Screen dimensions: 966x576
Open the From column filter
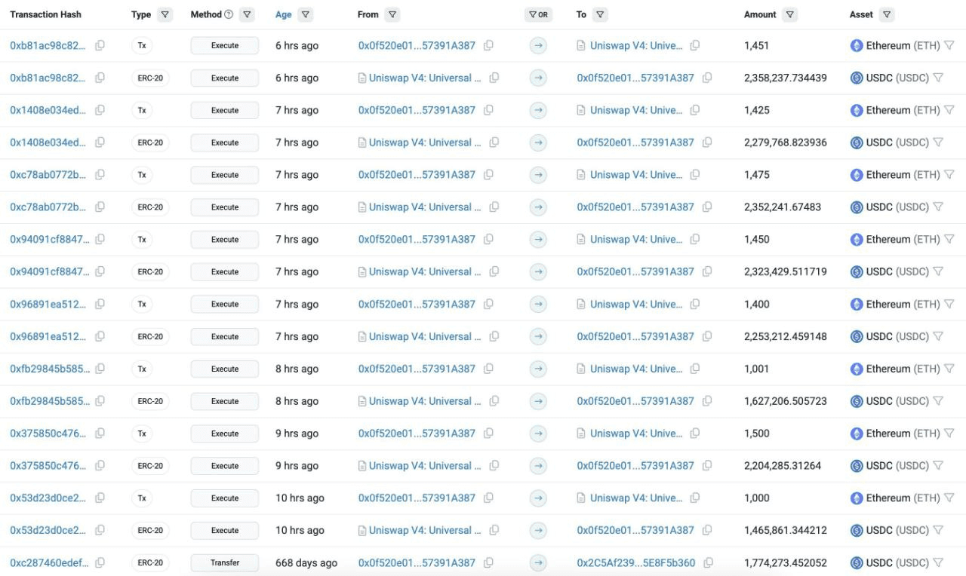pos(392,14)
